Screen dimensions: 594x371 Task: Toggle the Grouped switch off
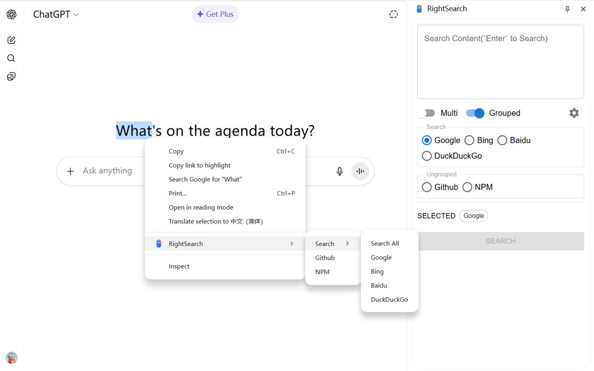pyautogui.click(x=475, y=113)
